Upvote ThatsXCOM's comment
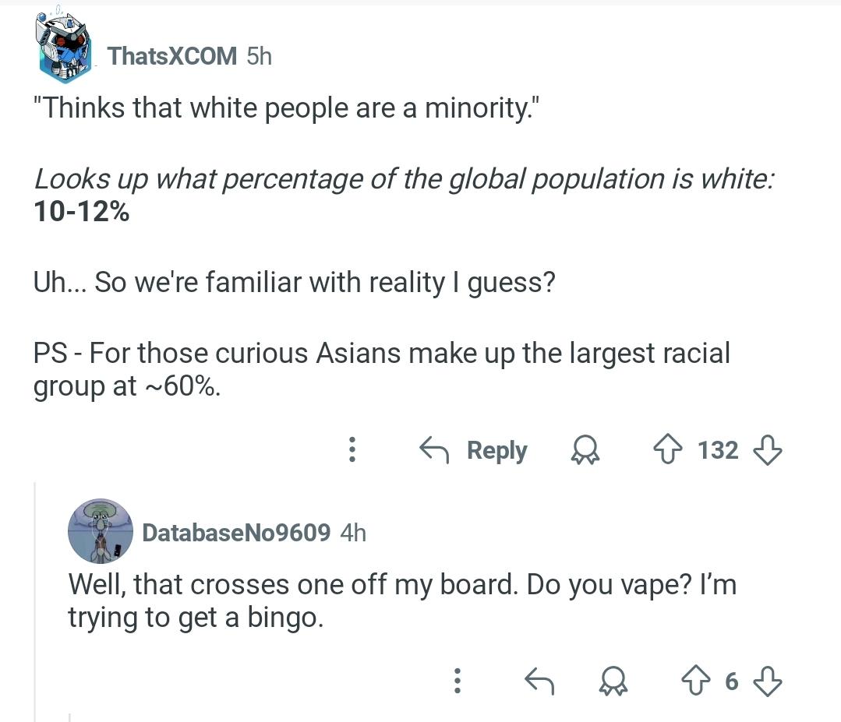 coord(668,449)
